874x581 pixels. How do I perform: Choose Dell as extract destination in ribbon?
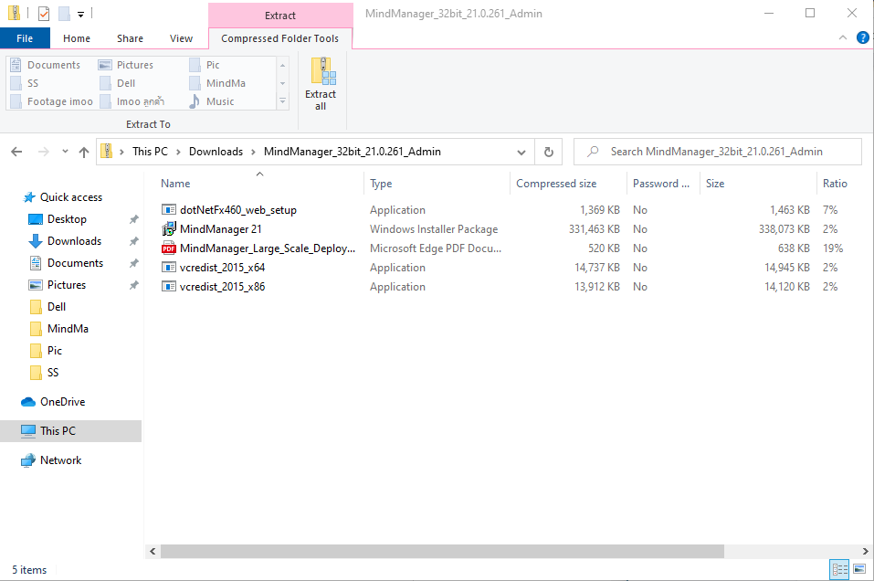(x=118, y=83)
